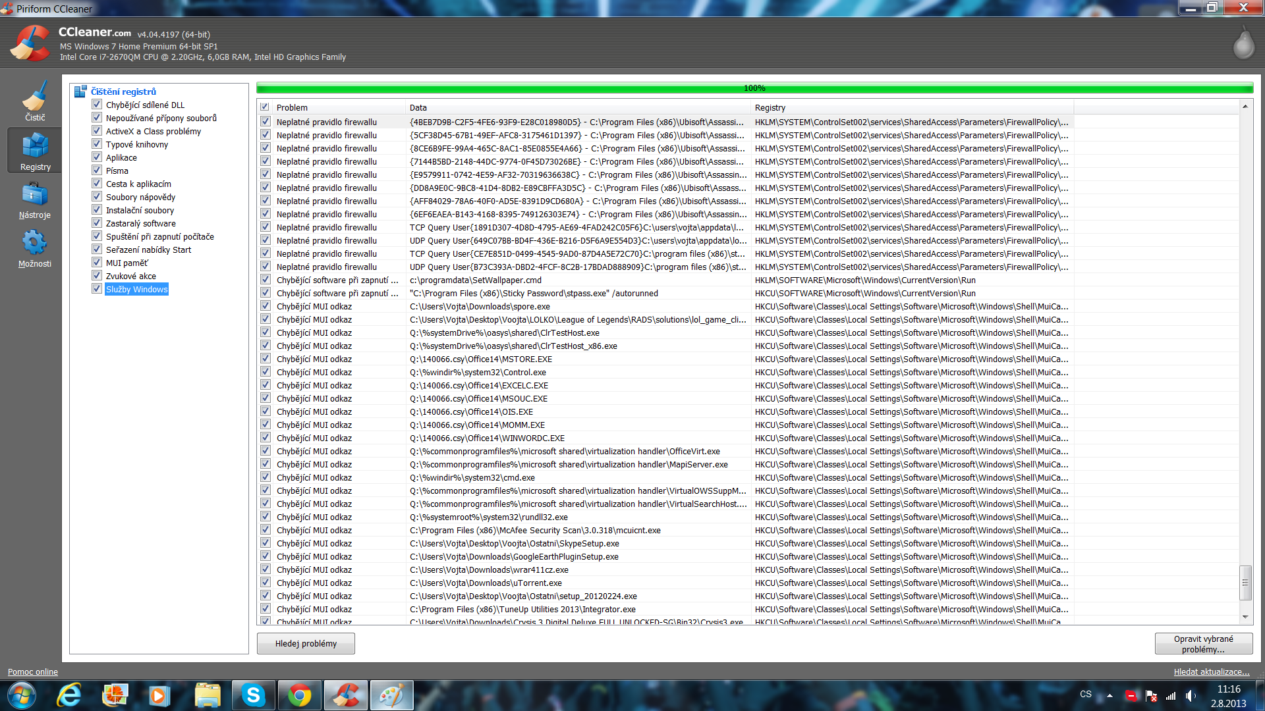Switch to the Paint taskbar window
This screenshot has width=1265, height=711.
pyautogui.click(x=392, y=695)
